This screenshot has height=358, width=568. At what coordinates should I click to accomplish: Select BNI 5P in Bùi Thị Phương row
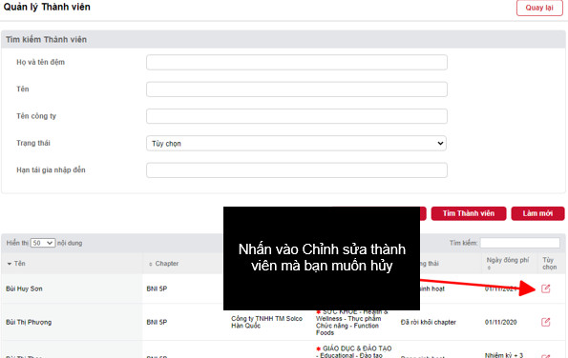click(x=157, y=322)
